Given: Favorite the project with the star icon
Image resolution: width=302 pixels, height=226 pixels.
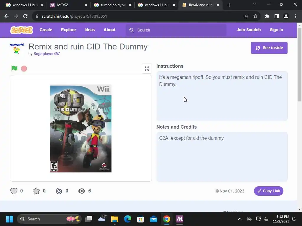Looking at the screenshot, I should click(x=36, y=191).
